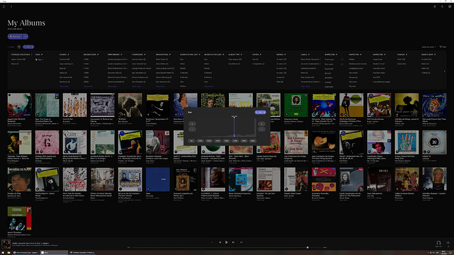Open search from the magnifier icon
454x255 pixels.
442,7
